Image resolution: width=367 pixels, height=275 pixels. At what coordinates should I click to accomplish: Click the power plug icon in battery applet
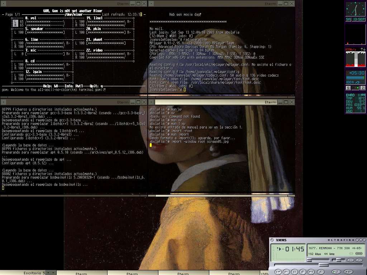357,82
